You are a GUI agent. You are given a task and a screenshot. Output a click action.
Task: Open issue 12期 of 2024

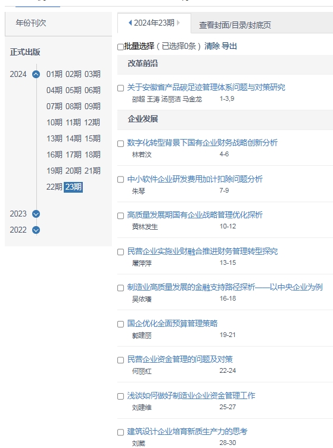[x=92, y=122]
